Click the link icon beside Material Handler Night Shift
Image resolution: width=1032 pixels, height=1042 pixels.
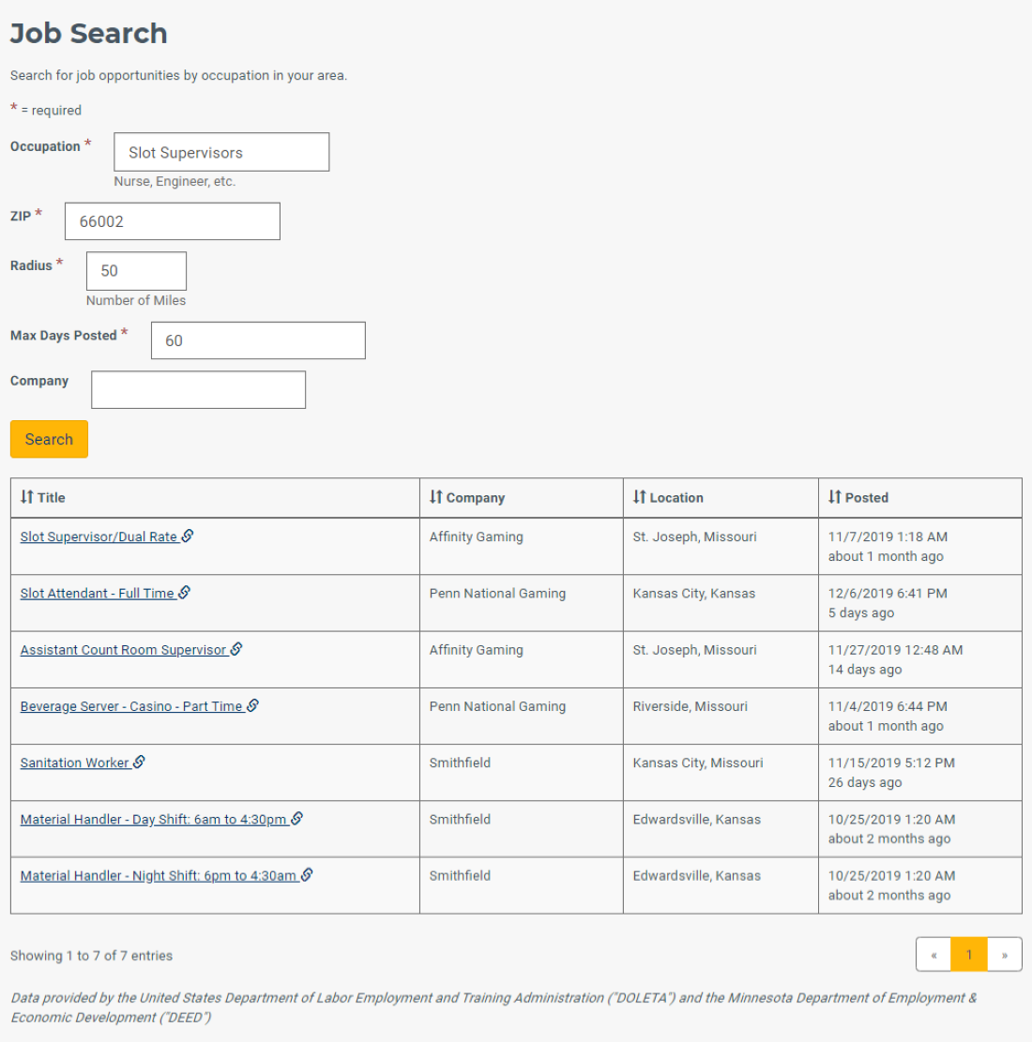tap(307, 874)
